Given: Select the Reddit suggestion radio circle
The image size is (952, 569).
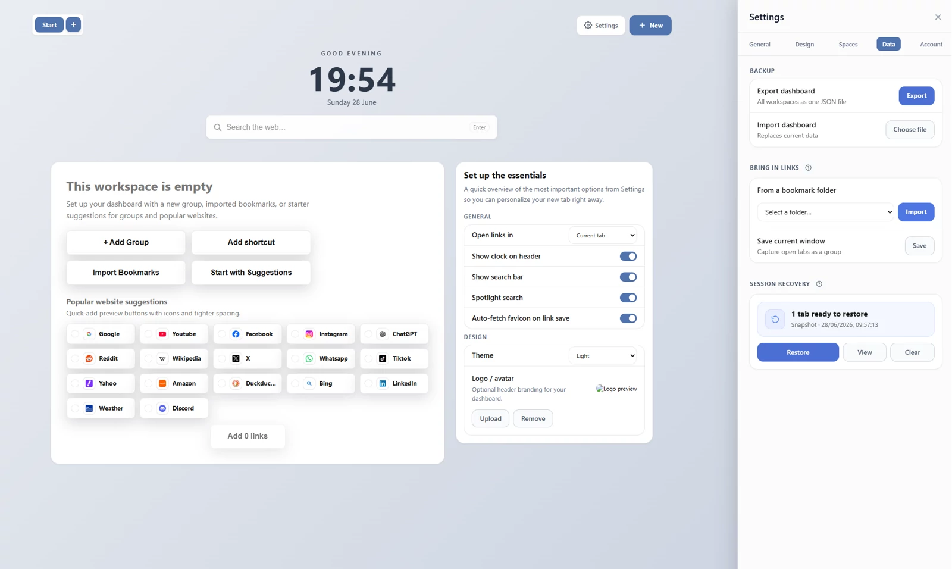Looking at the screenshot, I should pyautogui.click(x=75, y=358).
